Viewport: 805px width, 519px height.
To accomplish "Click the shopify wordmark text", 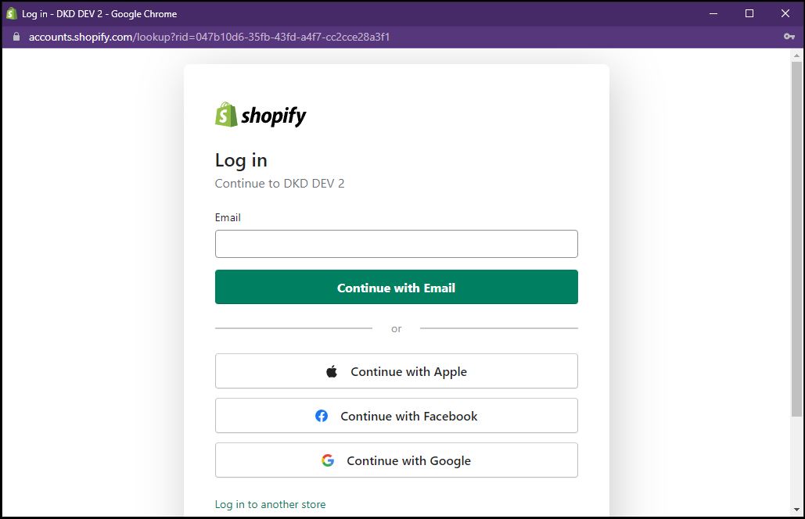I will tap(274, 116).
